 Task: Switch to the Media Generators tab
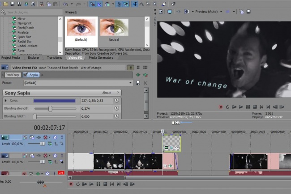[x=101, y=57]
